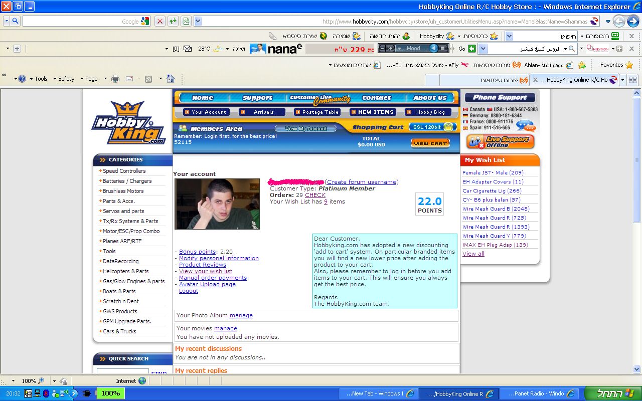Click the Favorites star icon

[x=629, y=65]
